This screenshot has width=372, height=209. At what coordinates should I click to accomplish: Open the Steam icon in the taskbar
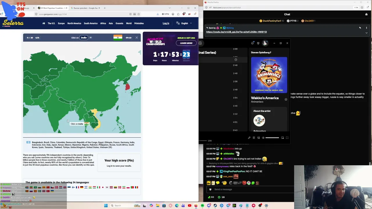[x=215, y=206]
